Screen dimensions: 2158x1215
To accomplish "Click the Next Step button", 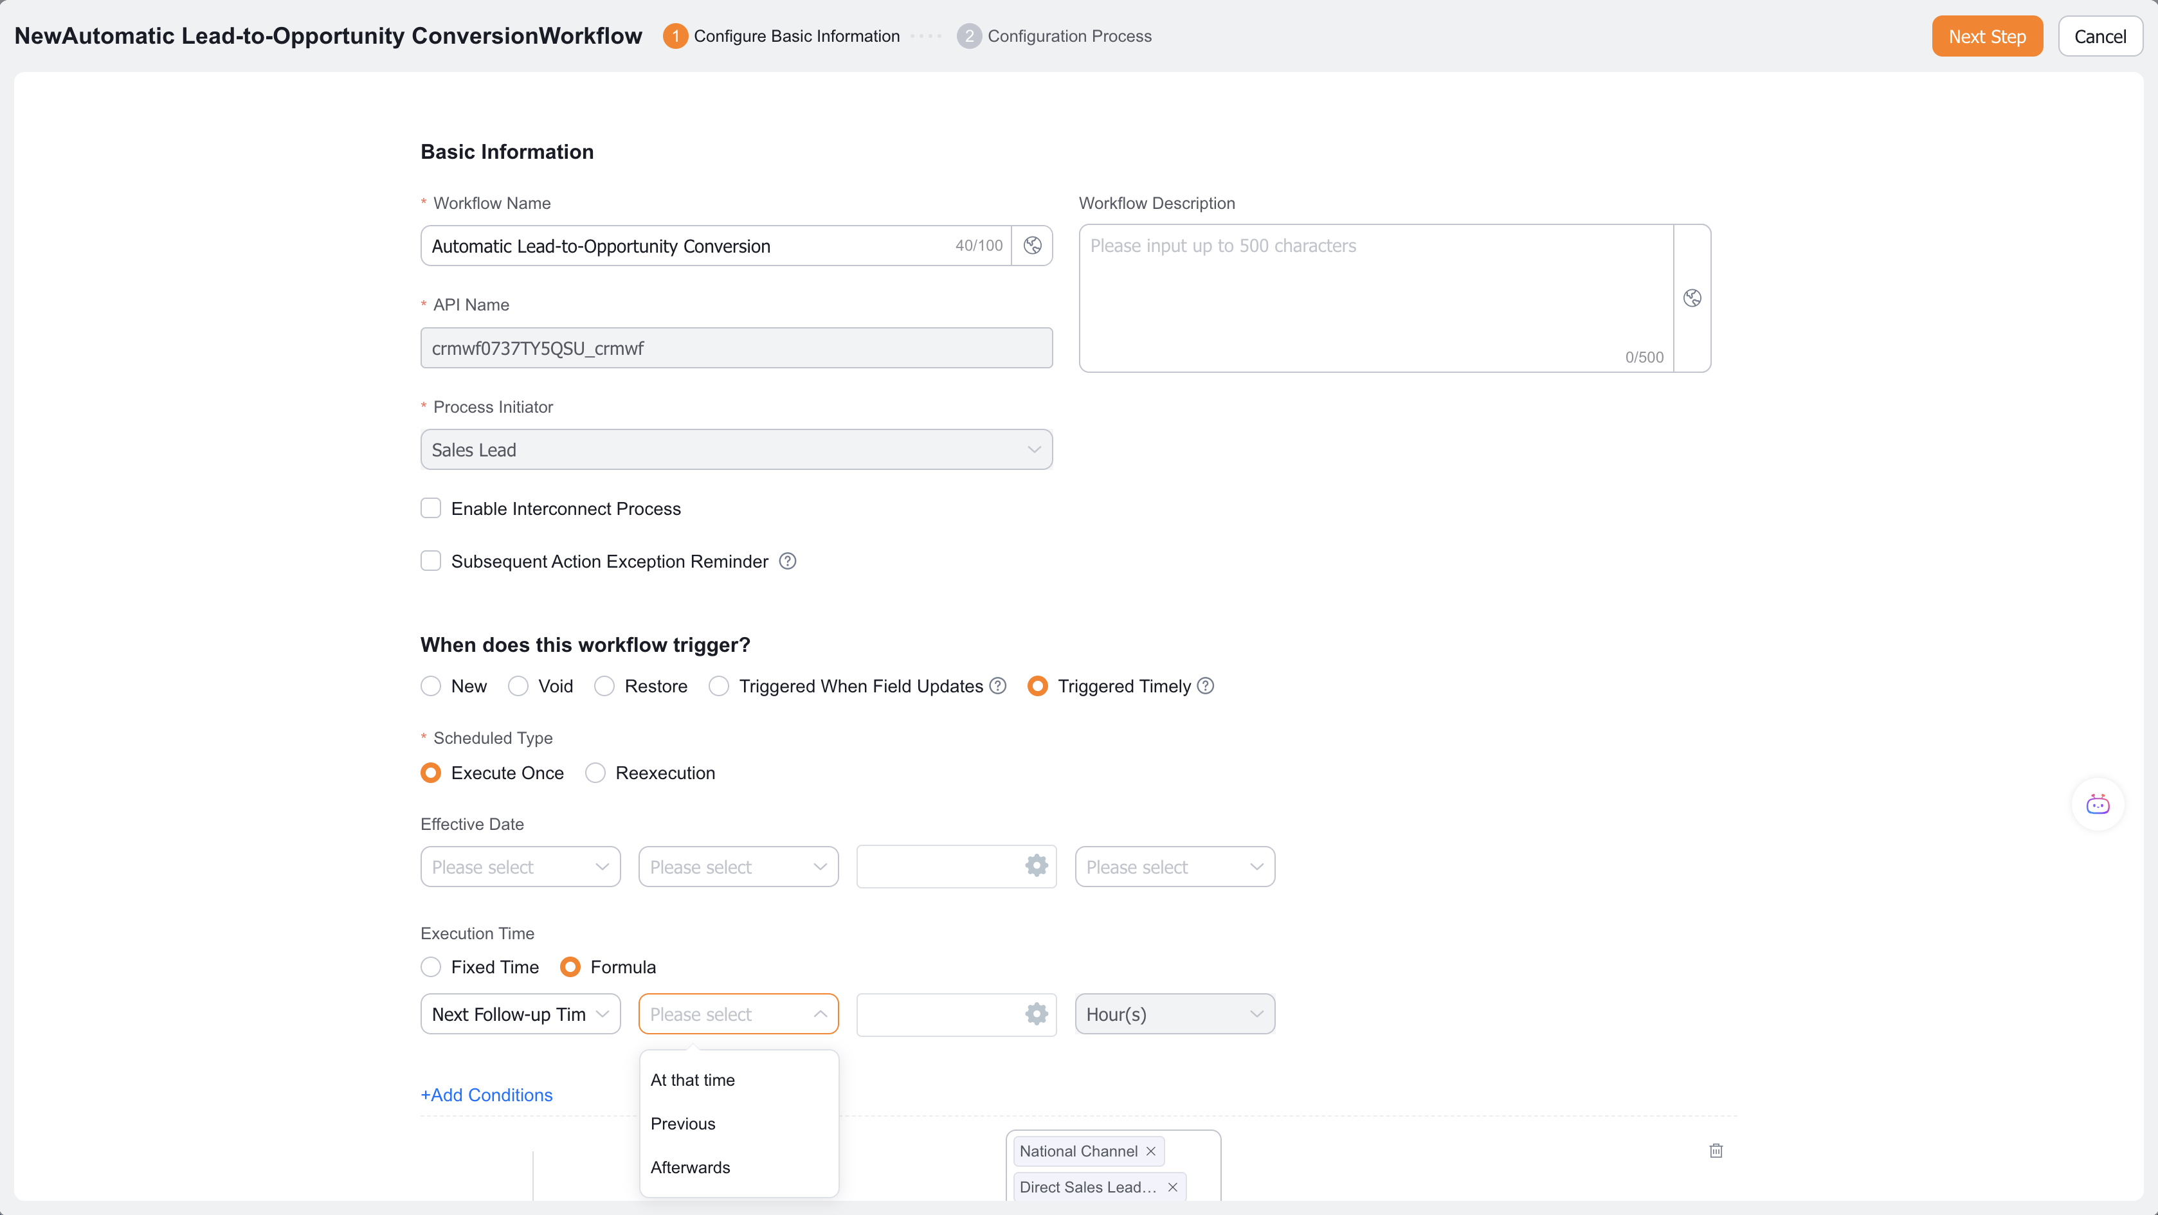I will click(x=1987, y=36).
